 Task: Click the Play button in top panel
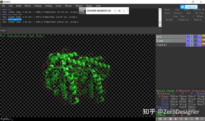point(182,16)
